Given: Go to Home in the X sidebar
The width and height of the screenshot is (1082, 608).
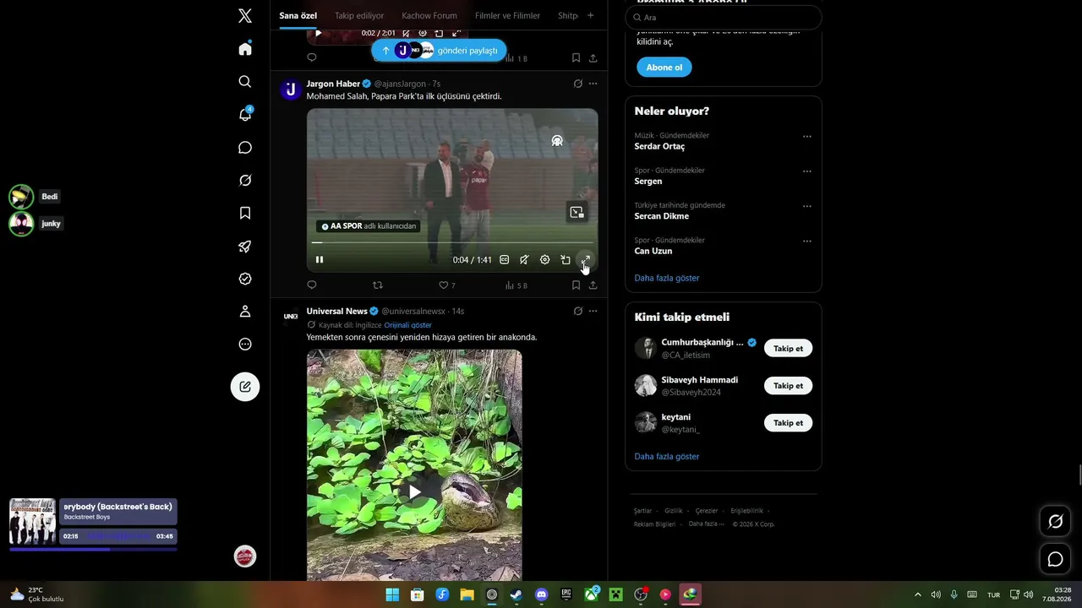Looking at the screenshot, I should [245, 49].
